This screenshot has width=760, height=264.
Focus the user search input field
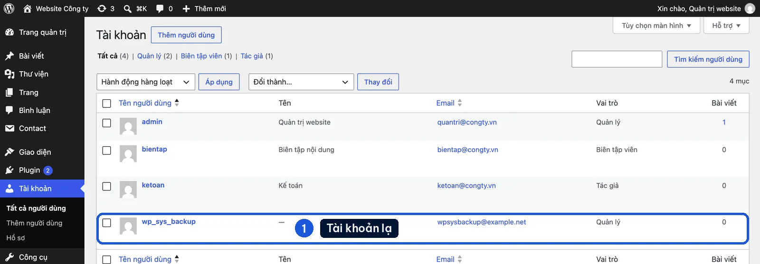tap(617, 59)
